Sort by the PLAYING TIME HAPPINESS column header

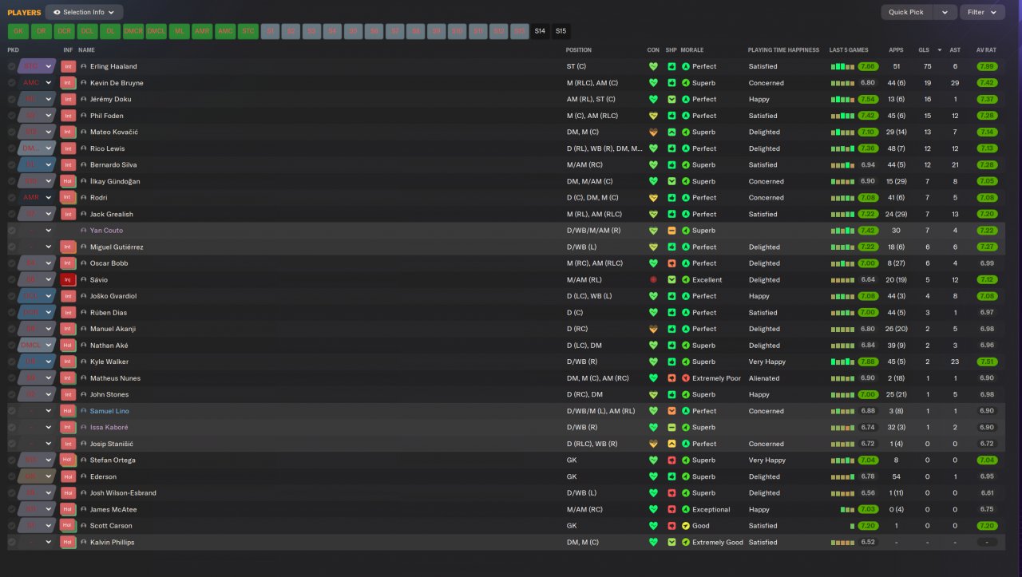[783, 49]
